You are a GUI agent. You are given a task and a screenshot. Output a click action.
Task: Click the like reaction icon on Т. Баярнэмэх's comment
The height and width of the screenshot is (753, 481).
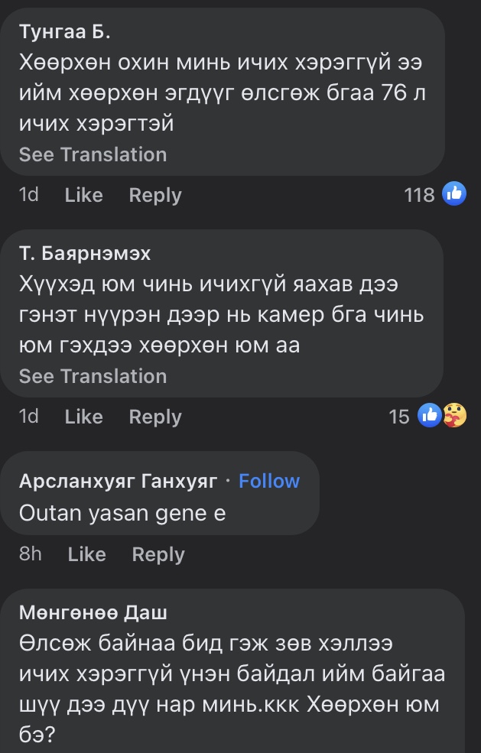tap(431, 417)
